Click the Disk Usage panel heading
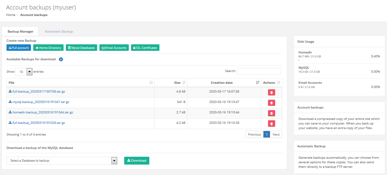Image resolution: width=387 pixels, height=175 pixels. coord(306,42)
